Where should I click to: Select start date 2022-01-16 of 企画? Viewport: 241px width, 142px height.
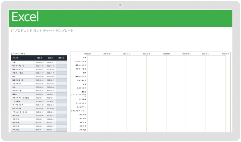[x=40, y=62]
